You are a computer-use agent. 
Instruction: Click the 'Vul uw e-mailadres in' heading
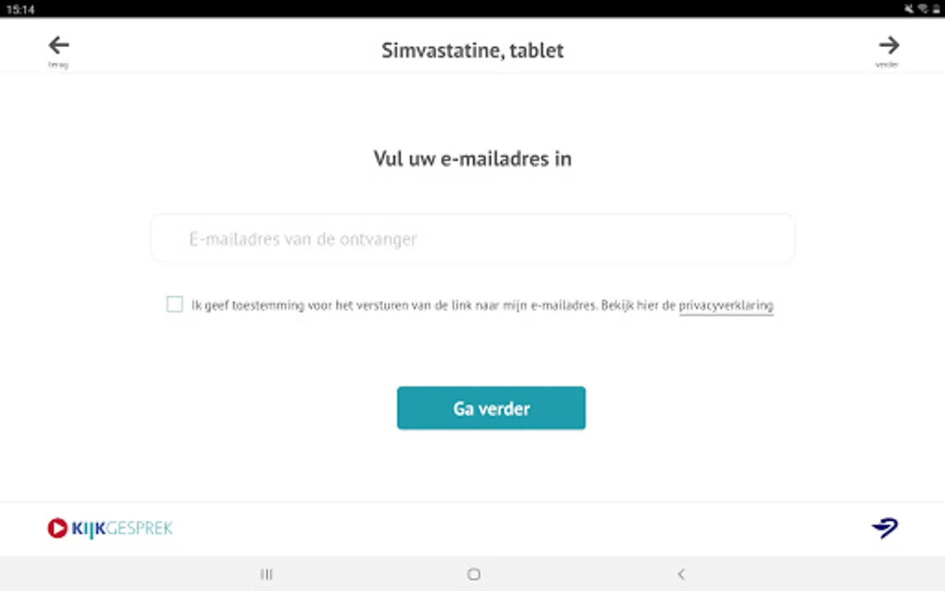coord(472,159)
